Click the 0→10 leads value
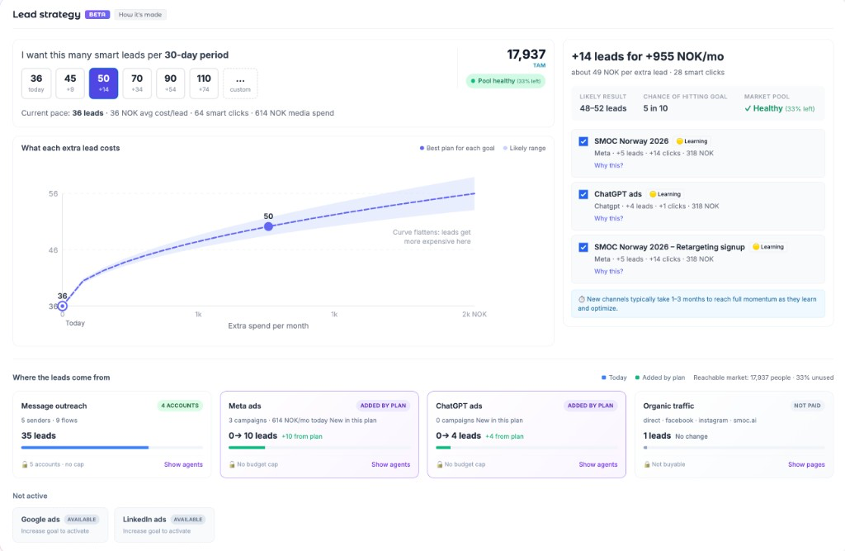The image size is (845, 551). (x=253, y=435)
